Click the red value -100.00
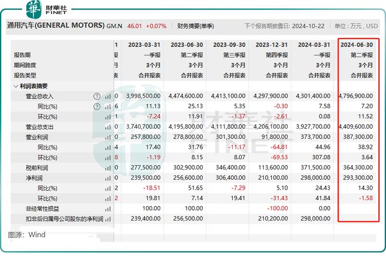This screenshot has height=261, width=386. (277, 208)
